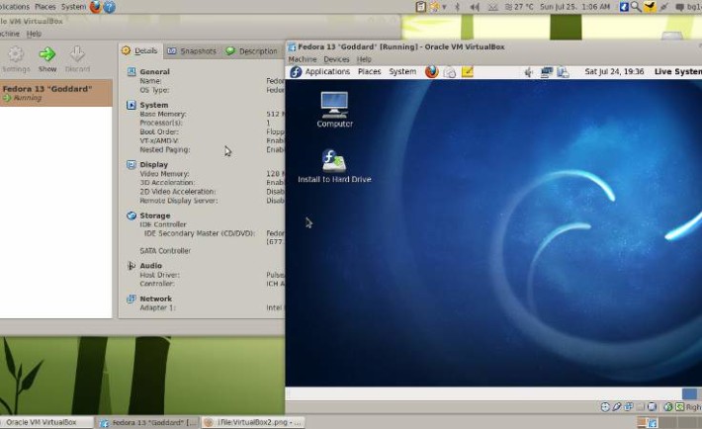702x429 pixels.
Task: Click the USB pen indicator in VM status bar
Action: pyautogui.click(x=617, y=406)
